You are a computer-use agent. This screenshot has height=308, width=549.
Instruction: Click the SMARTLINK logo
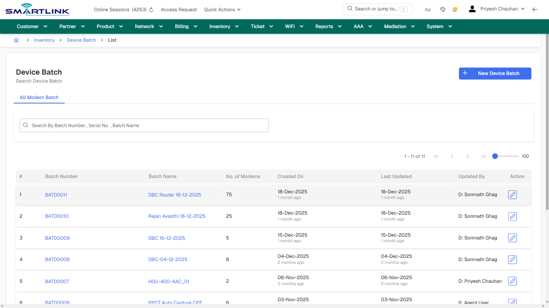point(37,9)
